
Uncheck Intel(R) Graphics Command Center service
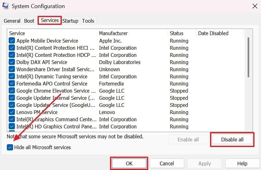click(12, 119)
